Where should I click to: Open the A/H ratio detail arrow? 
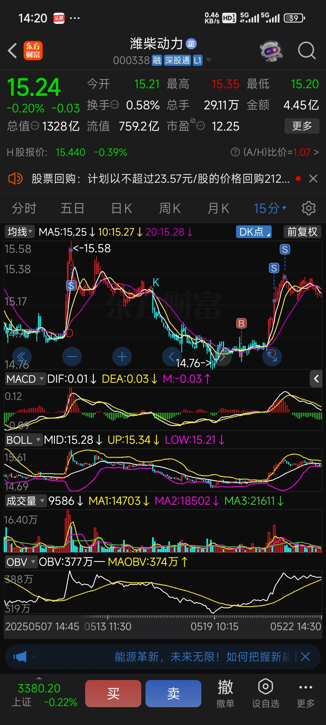pyautogui.click(x=316, y=152)
